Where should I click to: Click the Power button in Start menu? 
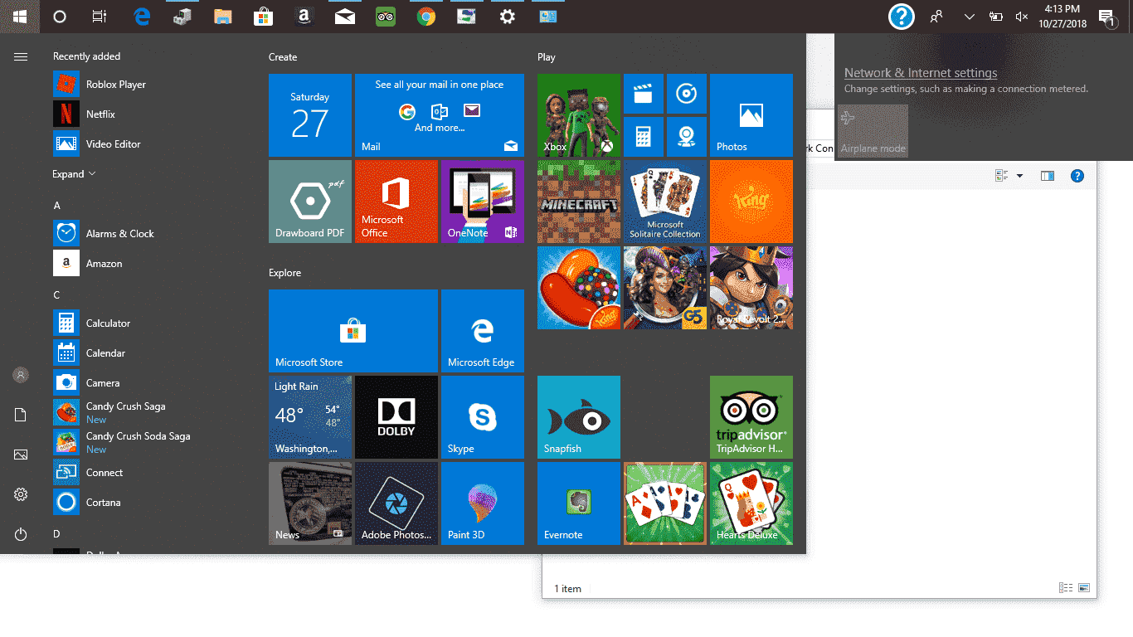click(x=21, y=534)
